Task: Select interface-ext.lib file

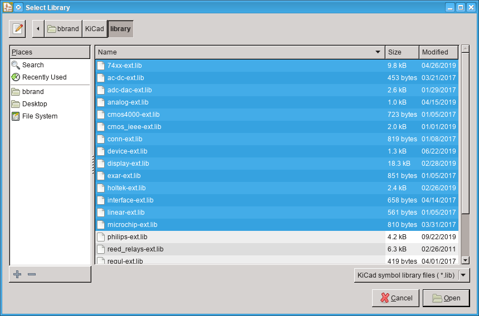Action: pyautogui.click(x=277, y=200)
